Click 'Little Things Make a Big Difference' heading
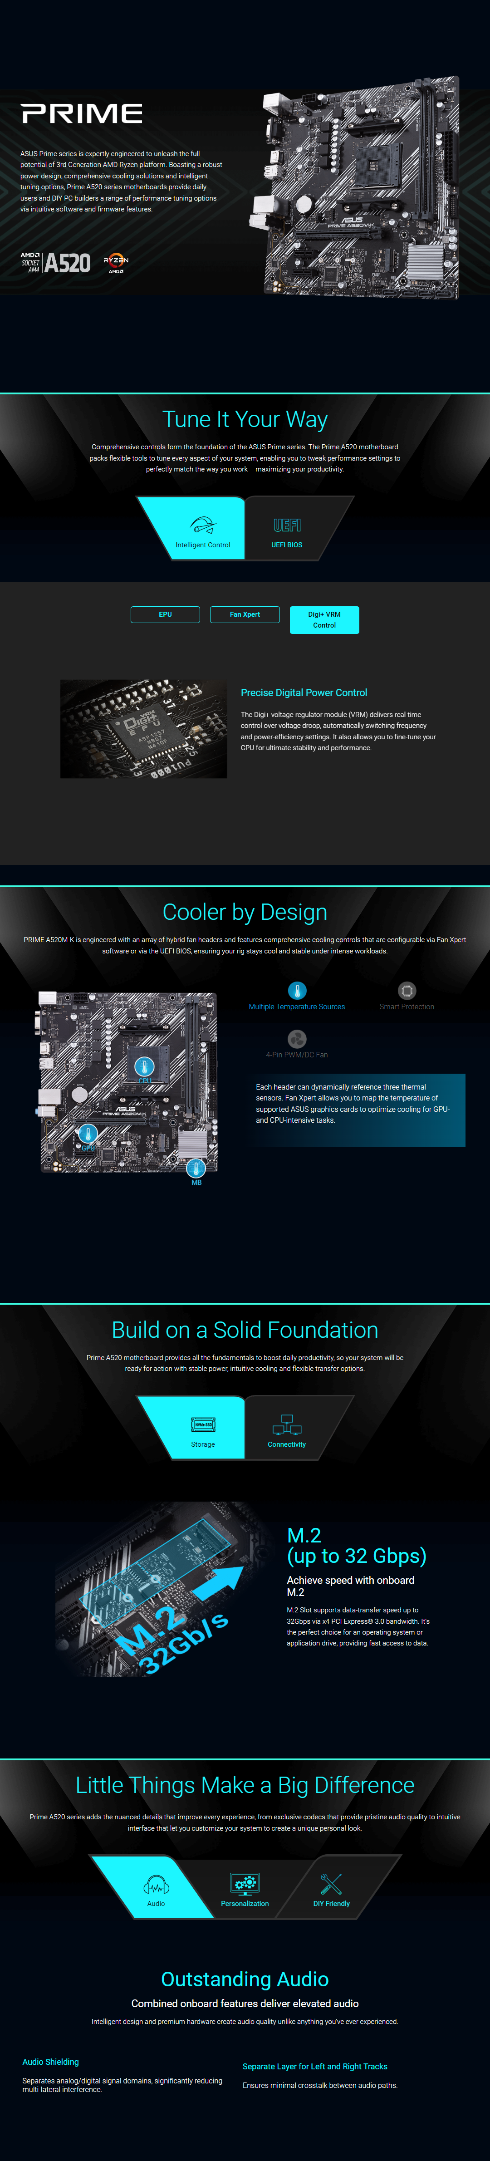Image resolution: width=490 pixels, height=2161 pixels. 245,1785
